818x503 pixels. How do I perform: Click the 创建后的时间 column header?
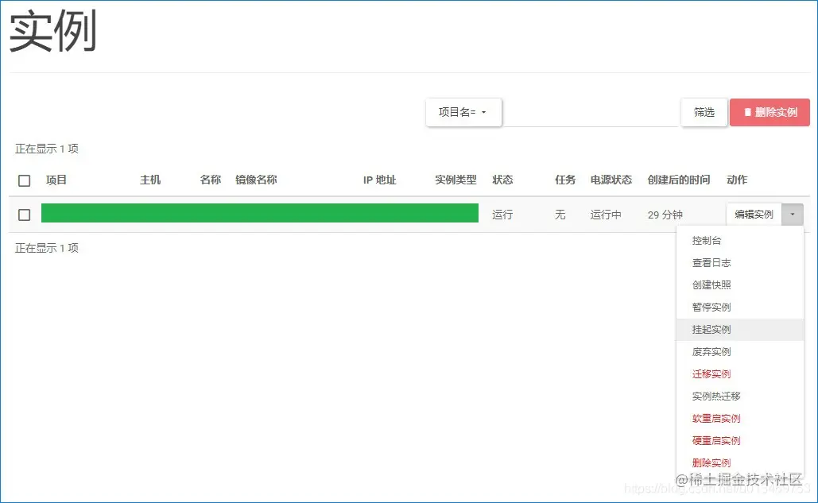[x=680, y=180]
